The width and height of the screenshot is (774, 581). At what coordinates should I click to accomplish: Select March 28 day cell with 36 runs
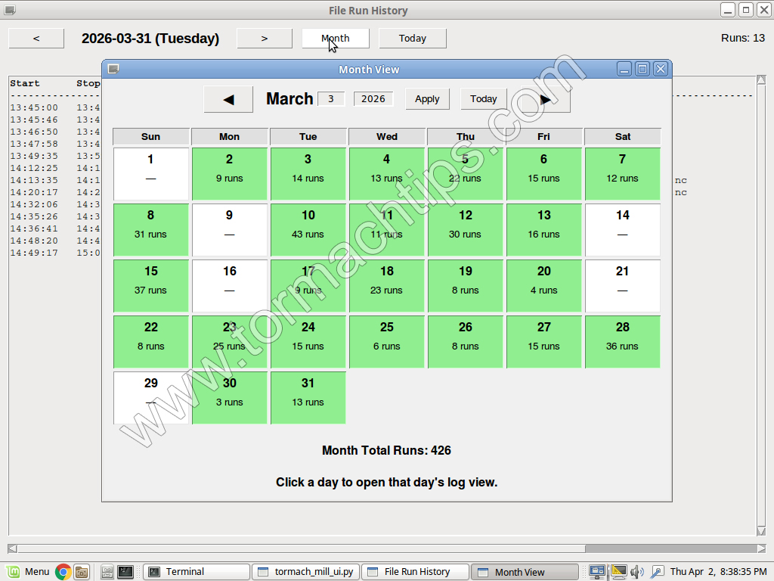tap(622, 342)
